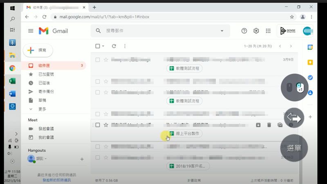This screenshot has height=184, width=327.
Task: Click 我的會議 under Meet
Action: (x=46, y=137)
